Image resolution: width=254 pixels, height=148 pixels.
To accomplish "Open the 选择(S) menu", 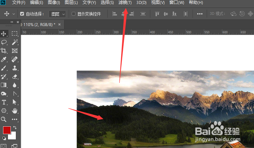I will [107, 3].
